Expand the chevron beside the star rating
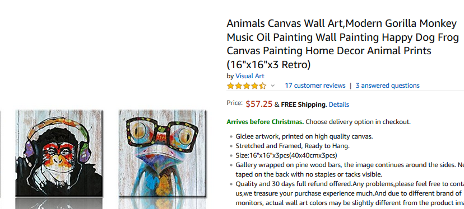The image size is (464, 209). point(273,85)
